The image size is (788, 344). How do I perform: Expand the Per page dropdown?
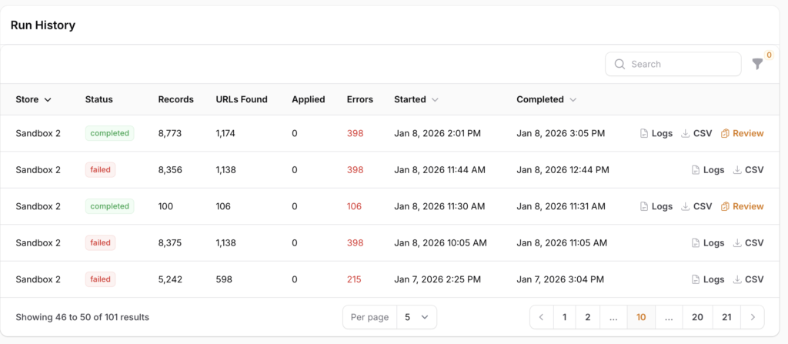pos(416,317)
